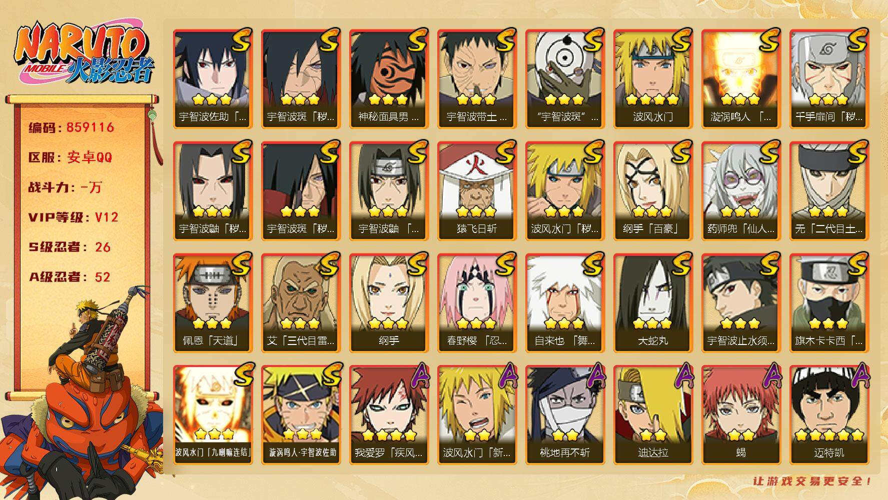This screenshot has height=500, width=888.
Task: Select the 波风水门 four-star S card
Action: [x=653, y=78]
